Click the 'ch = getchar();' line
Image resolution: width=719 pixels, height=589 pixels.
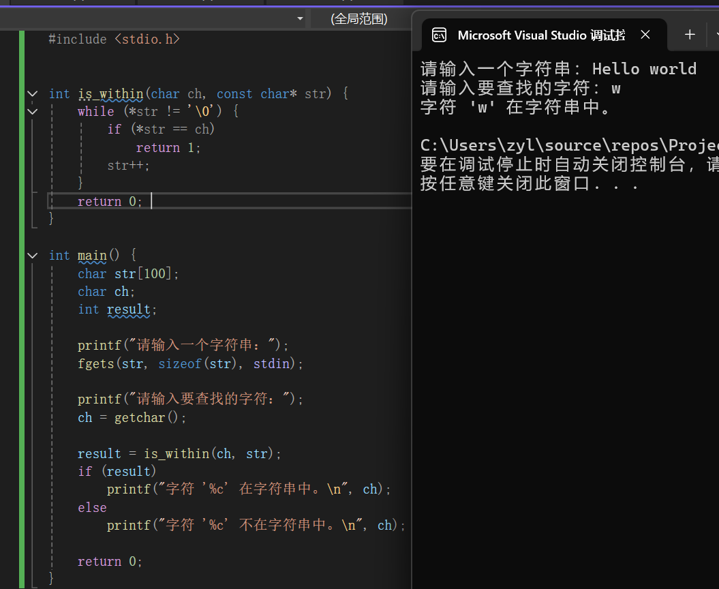pos(132,418)
